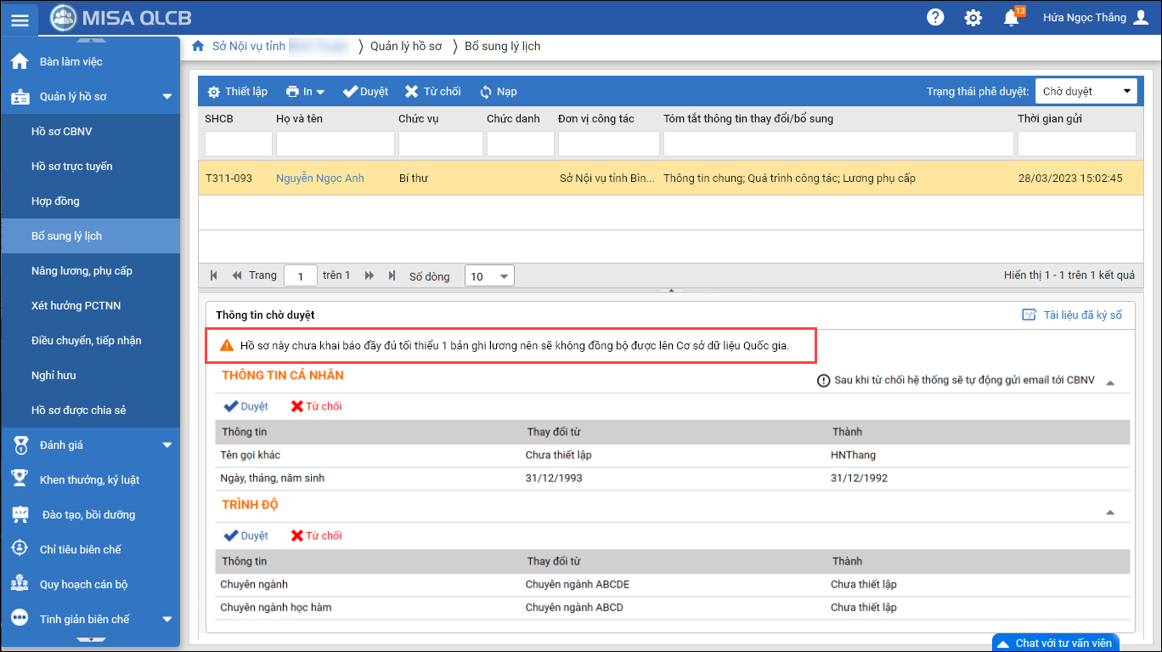The width and height of the screenshot is (1162, 652).
Task: Open the settings gear icon
Action: pyautogui.click(x=973, y=18)
